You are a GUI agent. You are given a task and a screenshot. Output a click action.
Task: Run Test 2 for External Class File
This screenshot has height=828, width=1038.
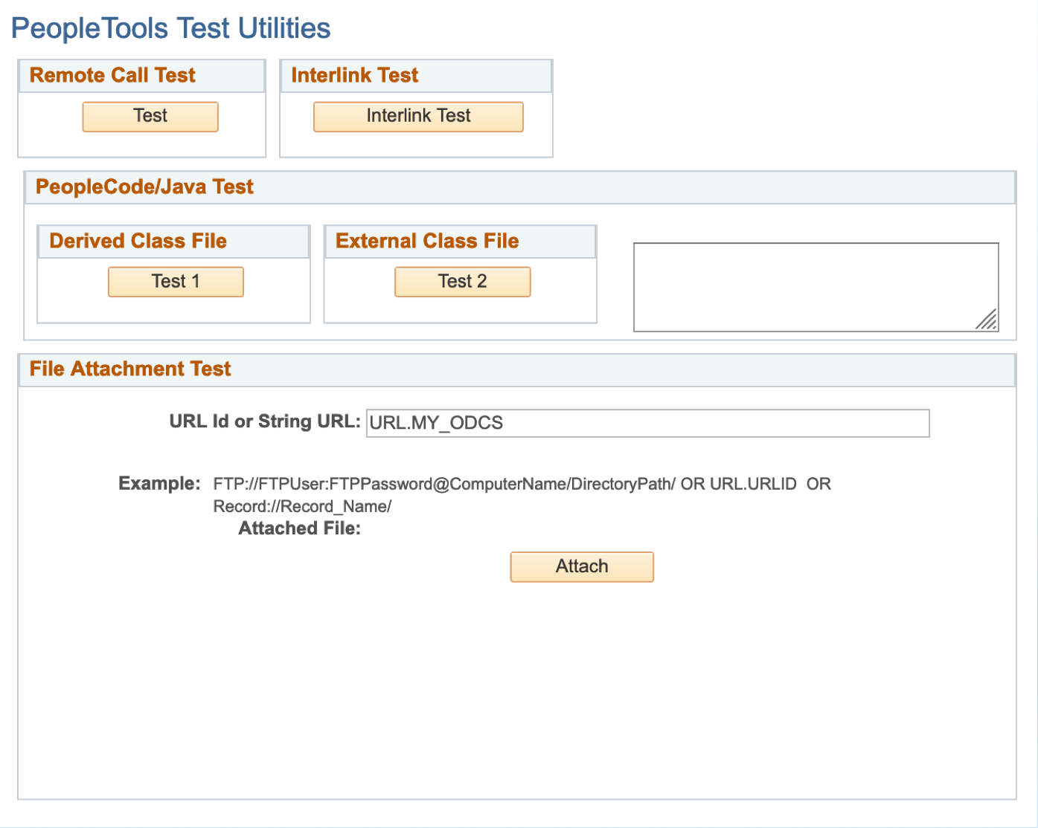click(x=462, y=282)
